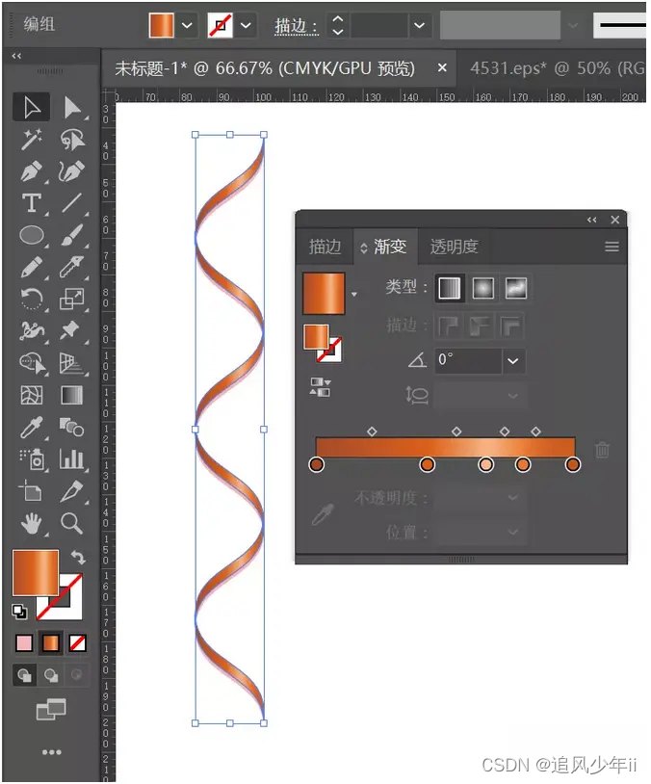Image resolution: width=651 pixels, height=784 pixels.
Task: Collapse the Gradient panel with double arrows
Action: pos(592,220)
